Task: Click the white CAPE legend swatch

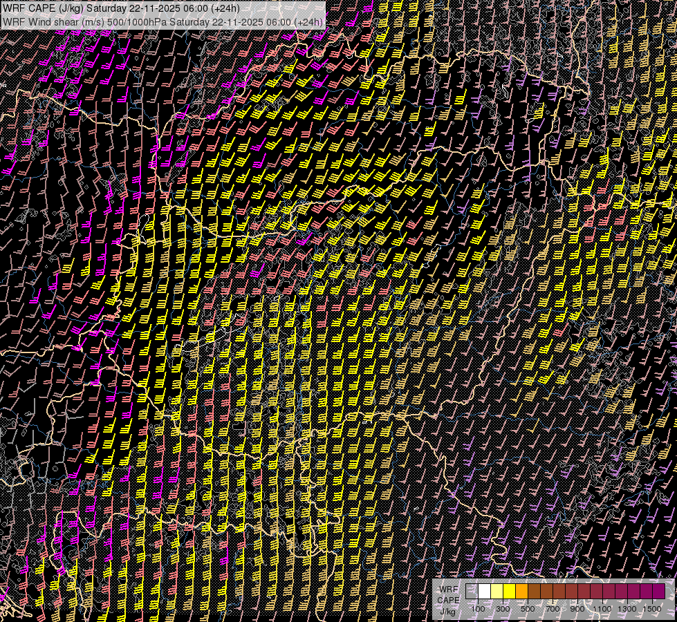Action: click(485, 591)
